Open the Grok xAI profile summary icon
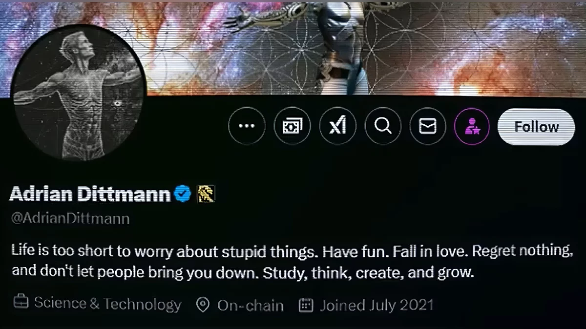Screen dimensions: 586x329 pyautogui.click(x=337, y=126)
